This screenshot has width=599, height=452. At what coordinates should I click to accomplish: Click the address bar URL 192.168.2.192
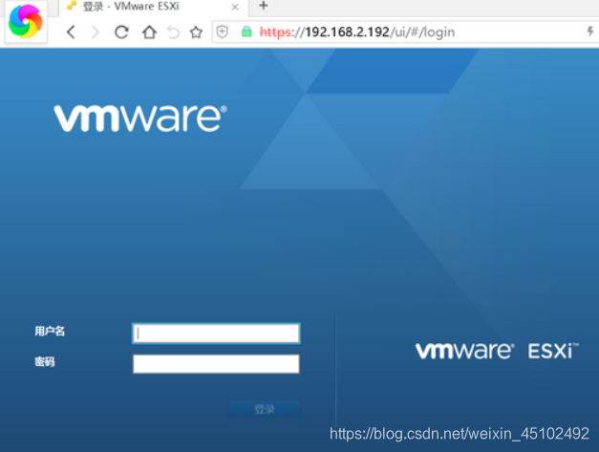[347, 32]
